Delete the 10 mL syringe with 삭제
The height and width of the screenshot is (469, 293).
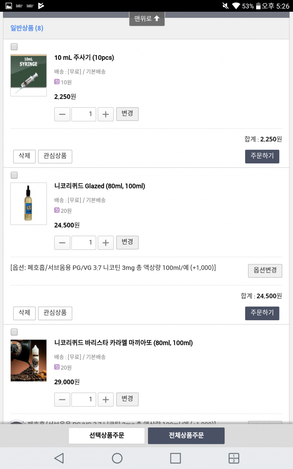[24, 156]
